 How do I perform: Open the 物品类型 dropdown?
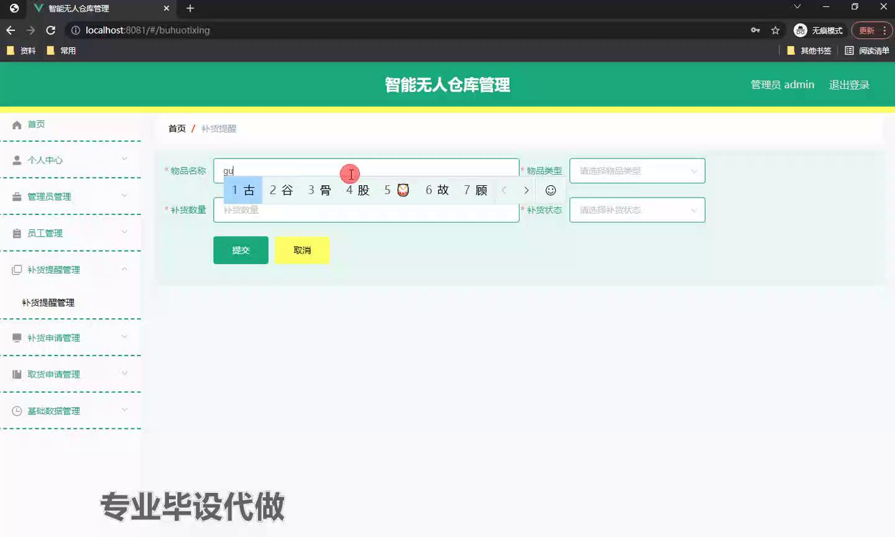(636, 171)
